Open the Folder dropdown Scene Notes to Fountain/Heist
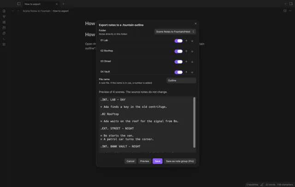This screenshot has width=295, height=187. pos(175,32)
